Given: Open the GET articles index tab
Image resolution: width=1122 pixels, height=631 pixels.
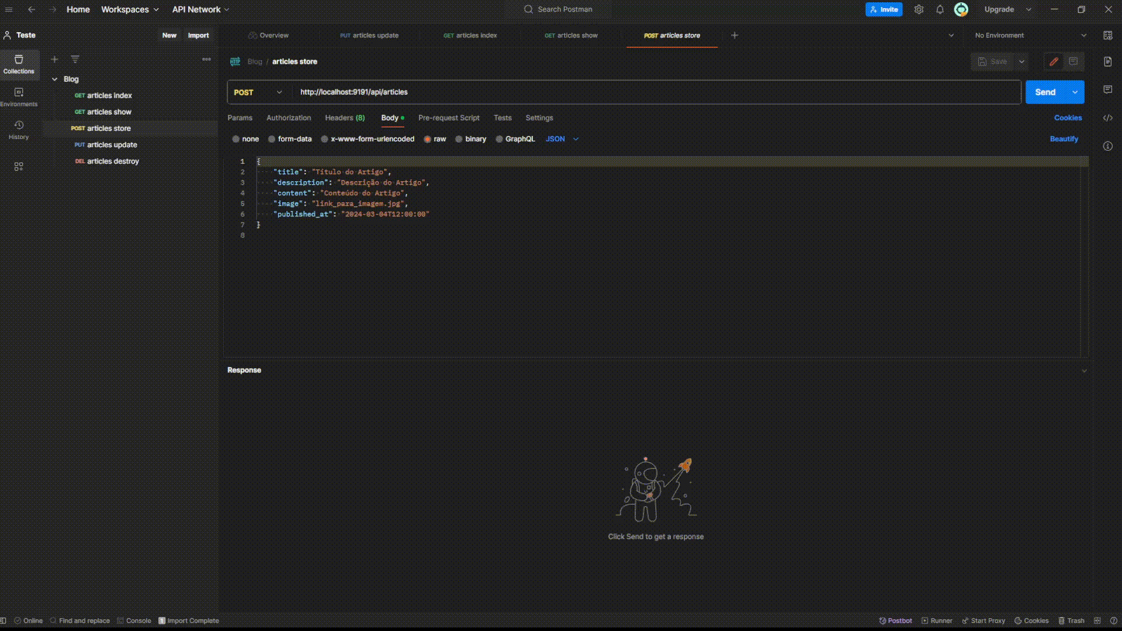Looking at the screenshot, I should 470,35.
